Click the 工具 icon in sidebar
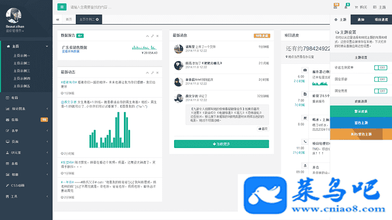This screenshot has height=220, width=392. (x=7, y=197)
